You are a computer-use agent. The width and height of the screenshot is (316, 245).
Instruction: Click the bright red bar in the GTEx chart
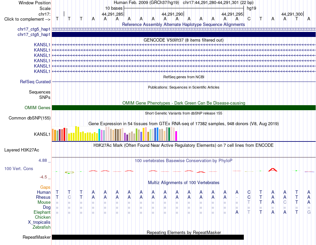[x=64, y=134]
